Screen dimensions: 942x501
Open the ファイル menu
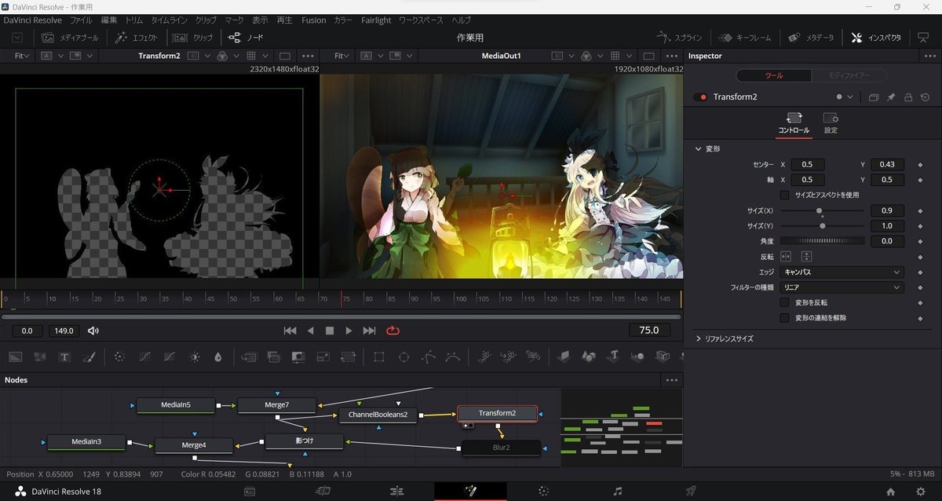(81, 20)
